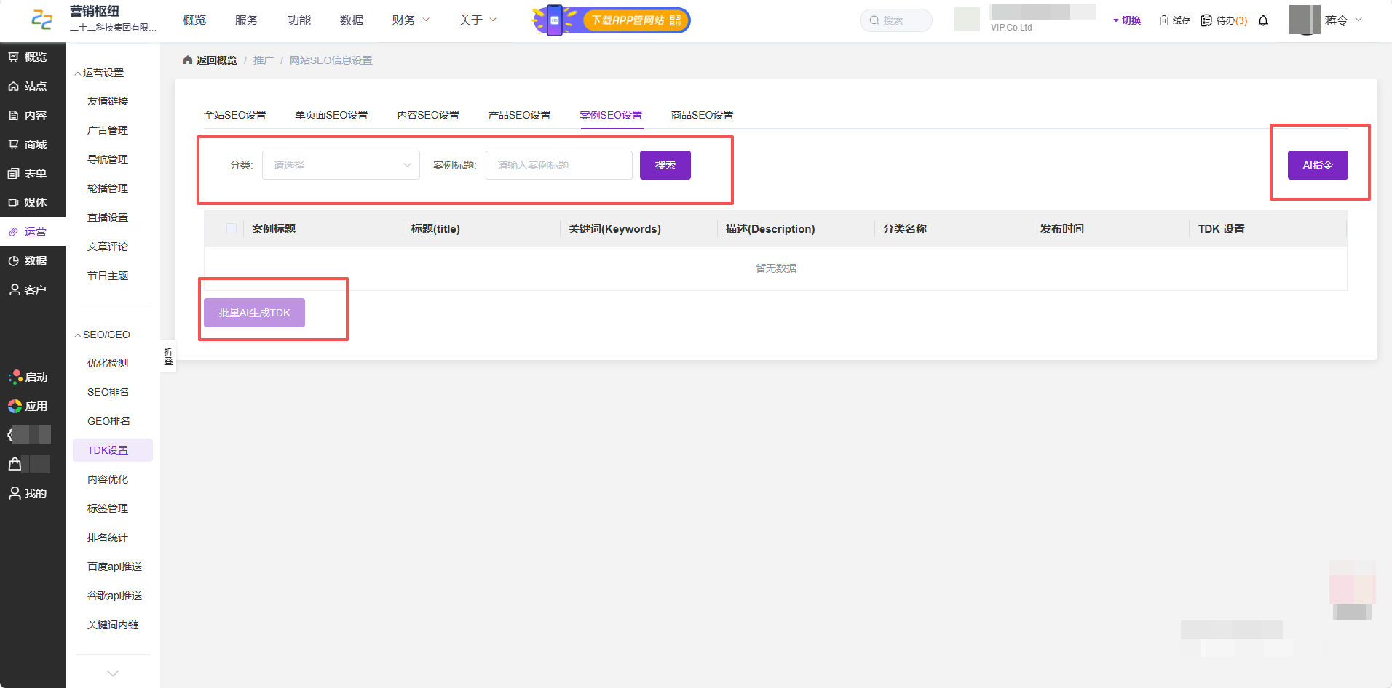
Task: Open the 待办(3) todo list icon
Action: point(1206,20)
